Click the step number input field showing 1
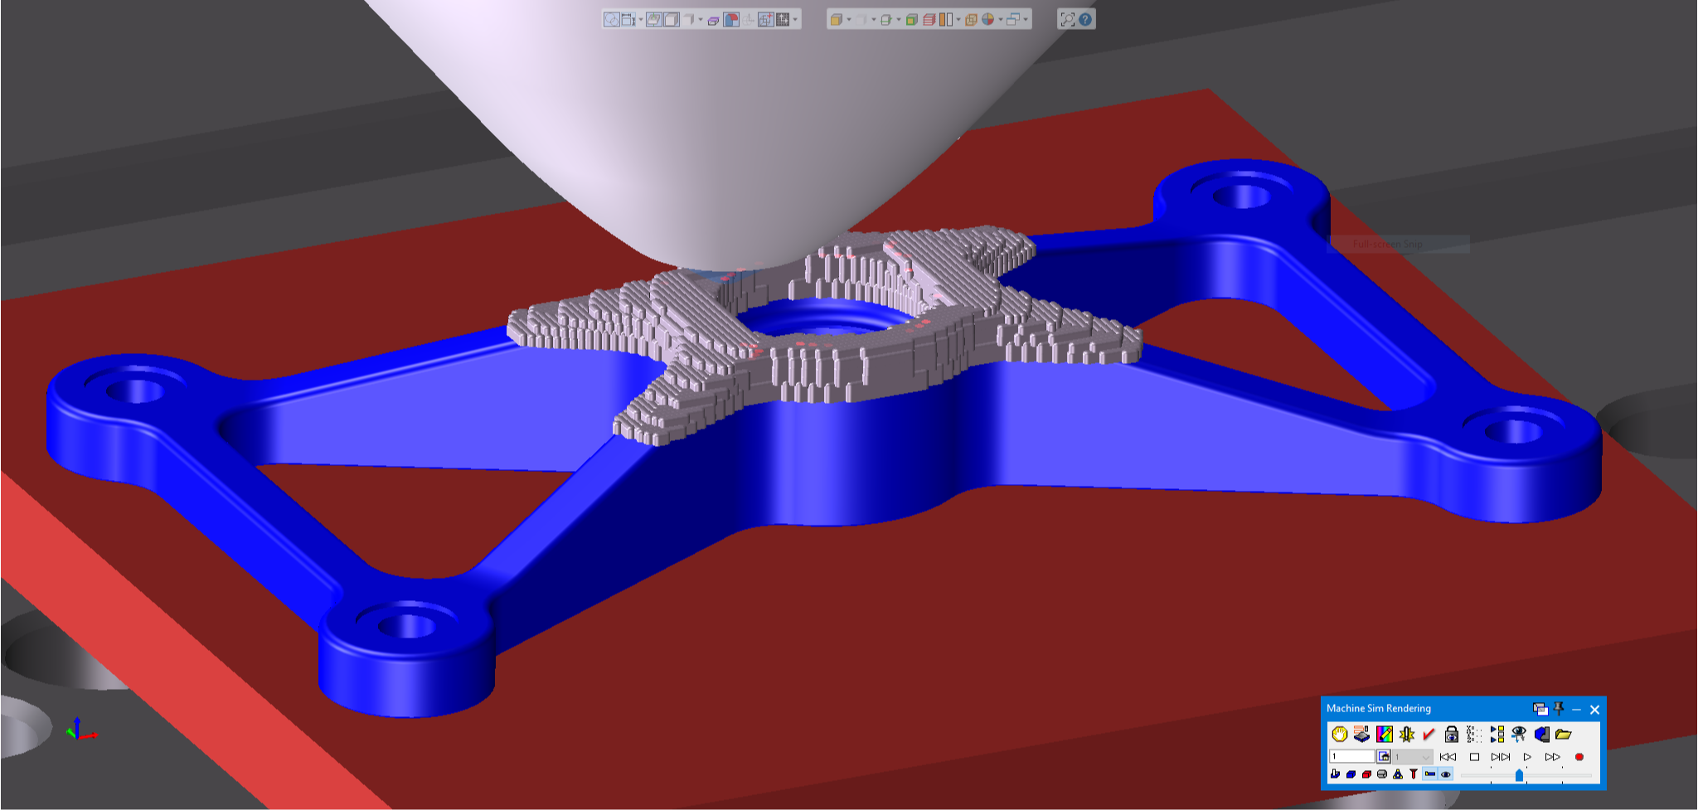 pyautogui.click(x=1352, y=756)
